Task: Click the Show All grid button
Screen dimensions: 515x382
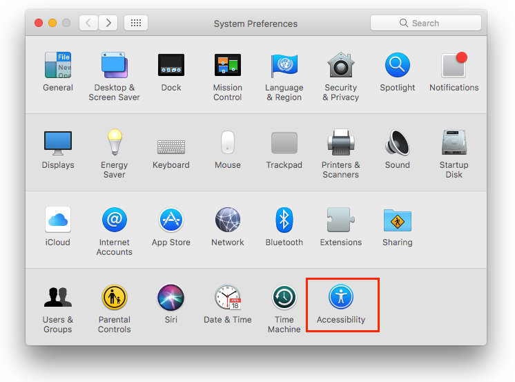Action: (136, 23)
